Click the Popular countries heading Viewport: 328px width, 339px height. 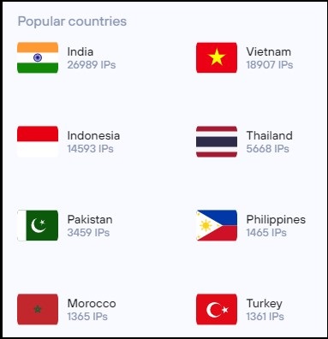[x=72, y=21]
